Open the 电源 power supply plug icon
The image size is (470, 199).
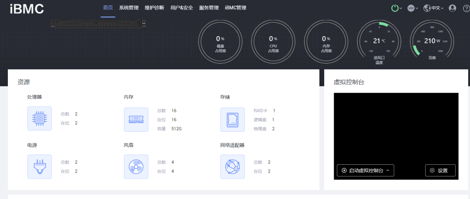pyautogui.click(x=40, y=167)
